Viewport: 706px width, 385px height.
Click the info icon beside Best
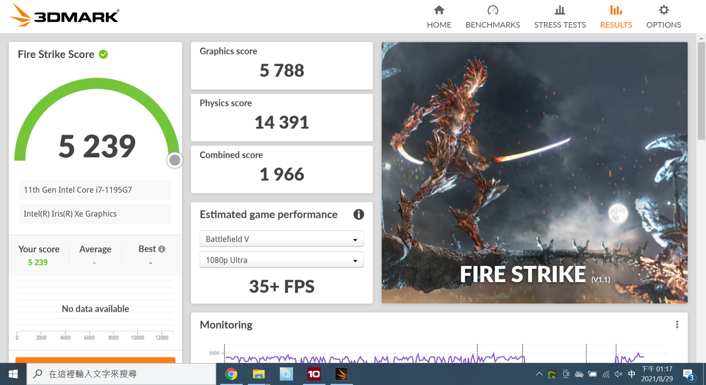pyautogui.click(x=162, y=249)
